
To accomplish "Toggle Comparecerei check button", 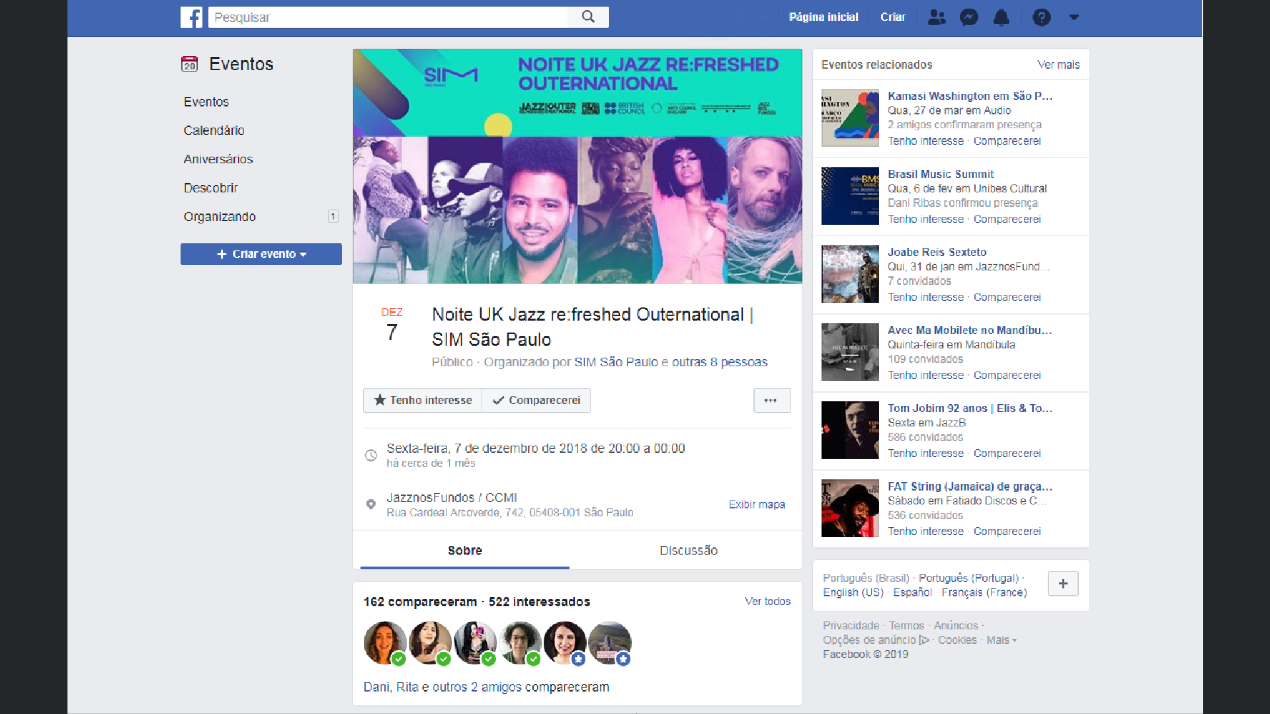I will coord(536,401).
